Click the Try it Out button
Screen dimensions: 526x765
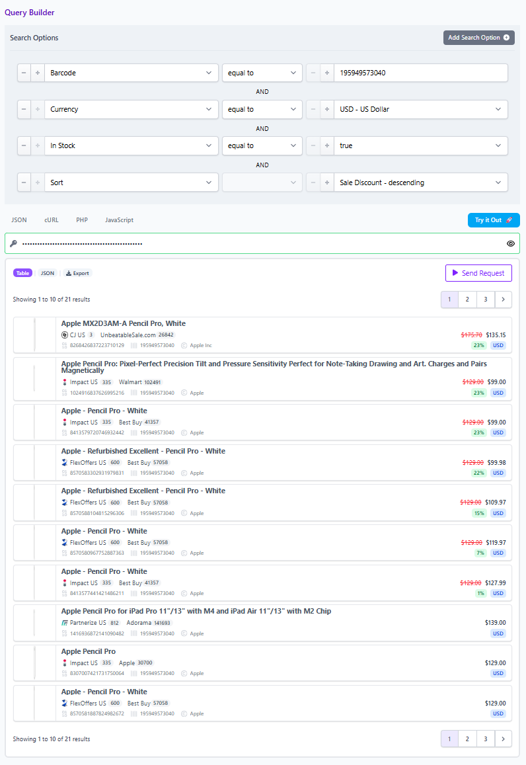[494, 220]
